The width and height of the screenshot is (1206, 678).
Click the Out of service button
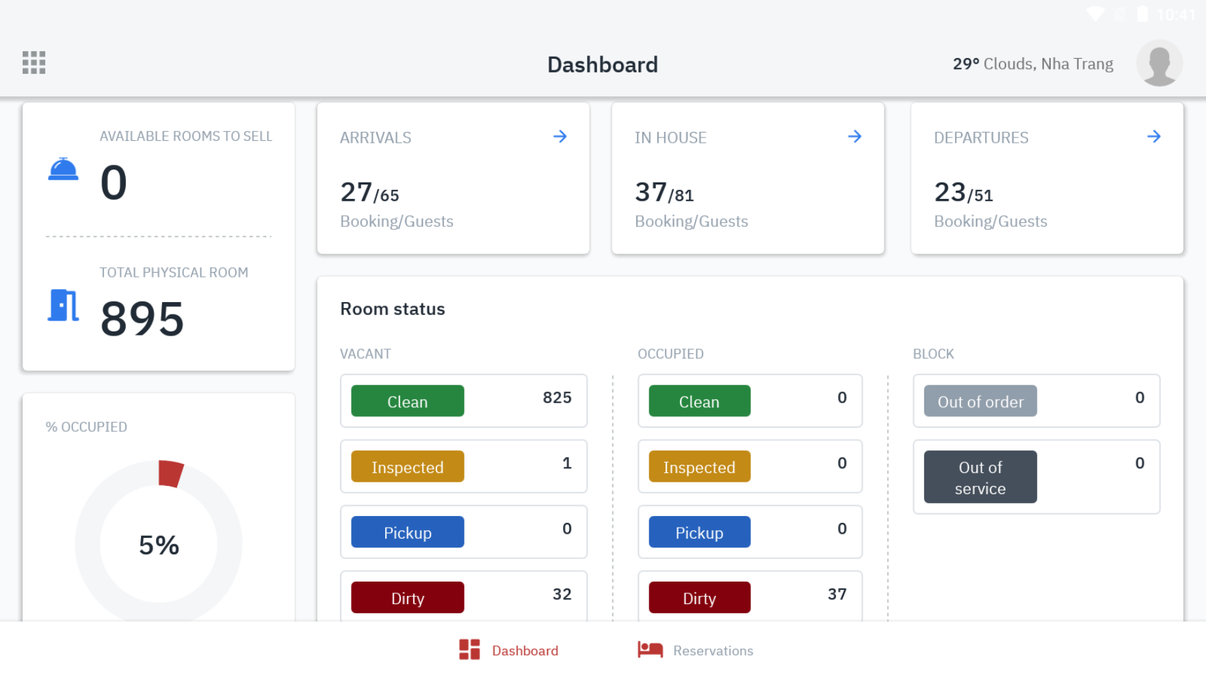[x=980, y=477]
